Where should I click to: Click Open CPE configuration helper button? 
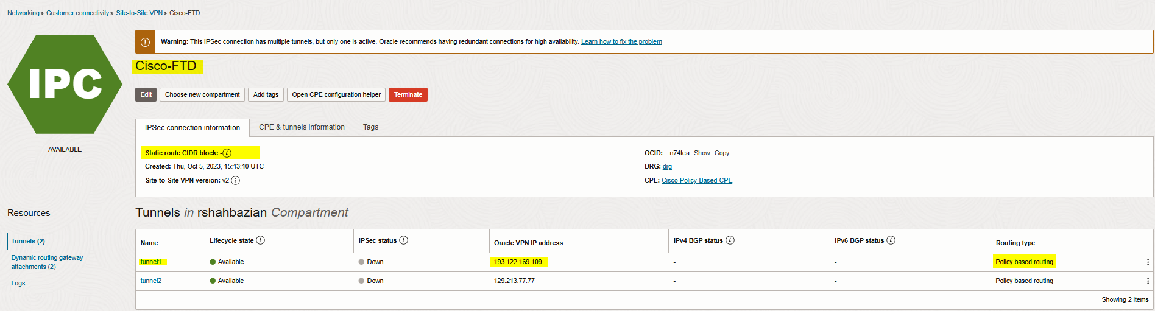336,94
